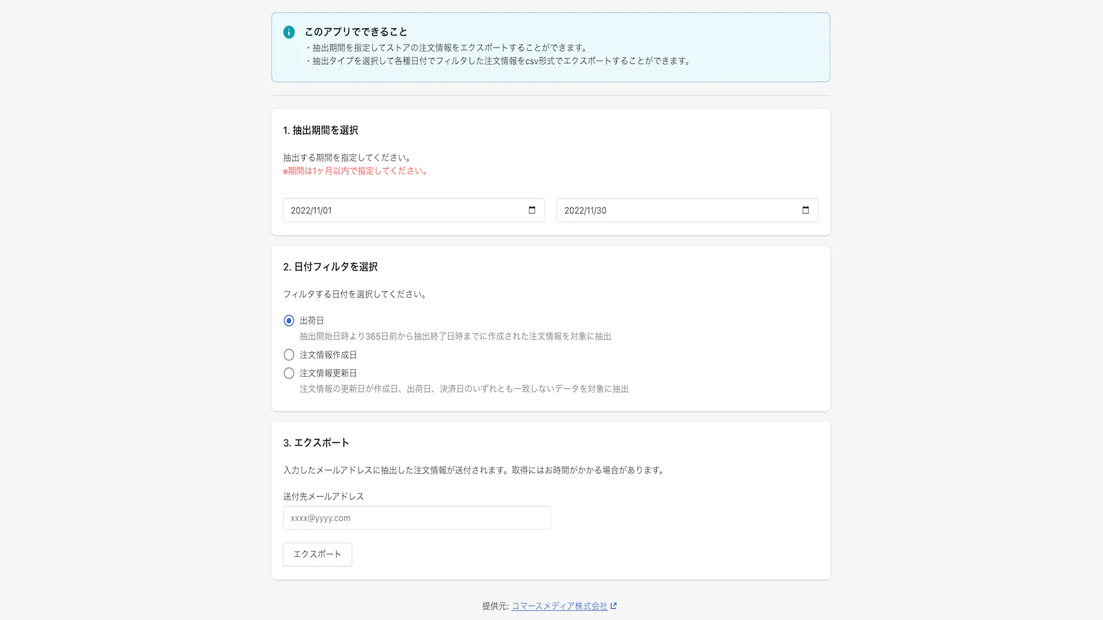
Task: Click the label 送付先メールアドレス
Action: 323,497
